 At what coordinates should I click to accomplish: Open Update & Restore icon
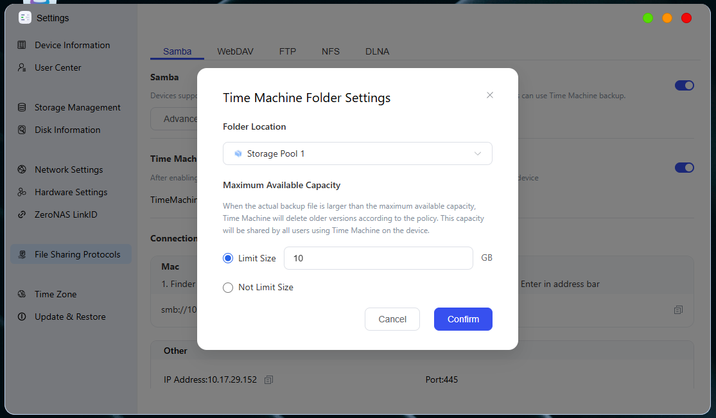coord(21,317)
